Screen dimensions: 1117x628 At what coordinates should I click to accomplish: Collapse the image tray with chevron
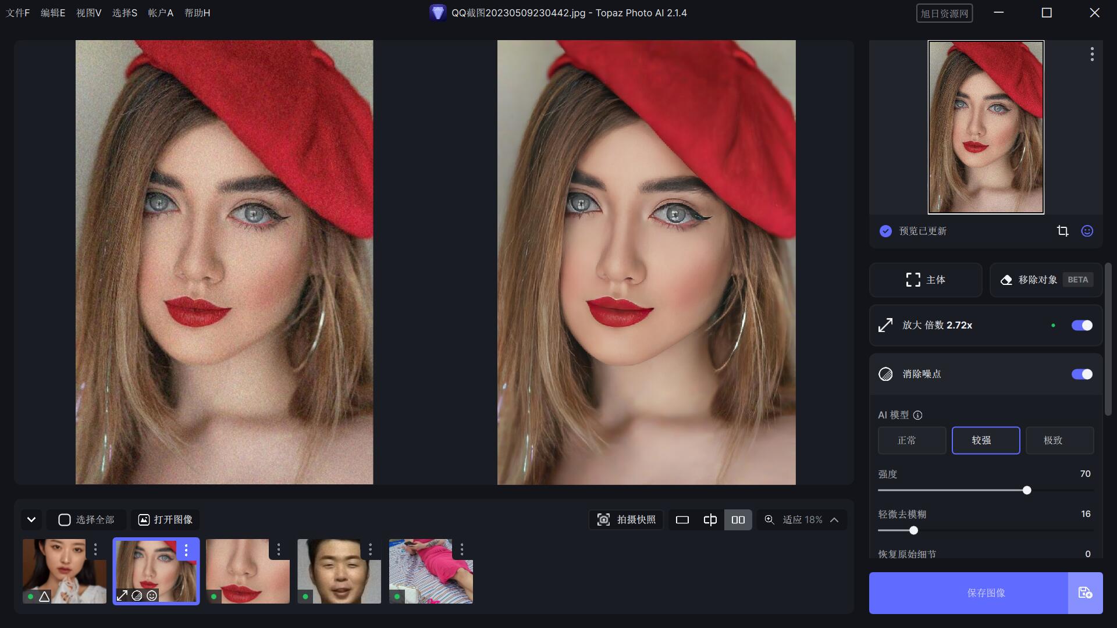pyautogui.click(x=31, y=520)
